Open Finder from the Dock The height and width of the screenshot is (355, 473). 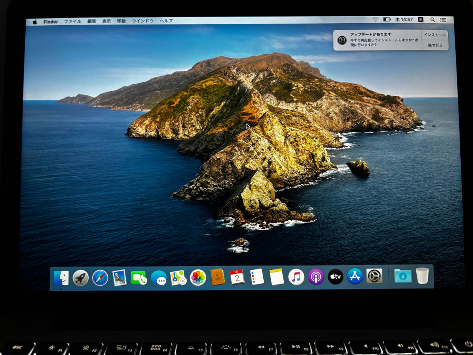61,278
